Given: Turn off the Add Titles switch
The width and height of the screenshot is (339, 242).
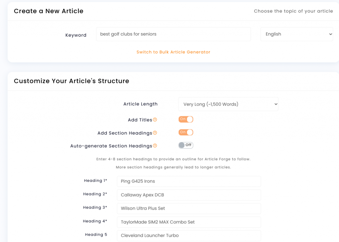Looking at the screenshot, I should tap(186, 119).
